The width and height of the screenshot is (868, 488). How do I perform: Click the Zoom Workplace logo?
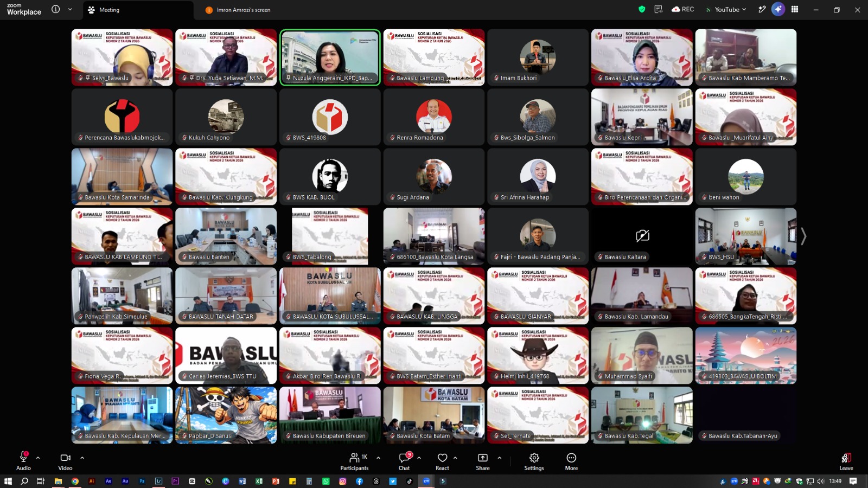point(24,9)
